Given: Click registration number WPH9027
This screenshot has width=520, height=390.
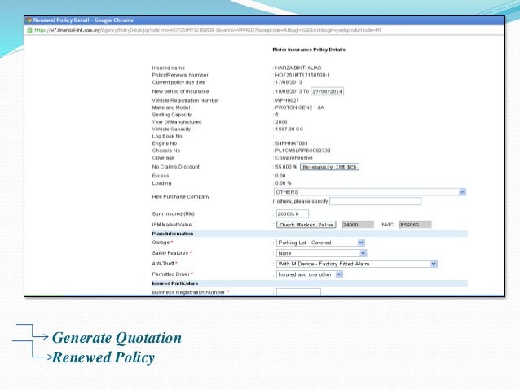Looking at the screenshot, I should (287, 100).
